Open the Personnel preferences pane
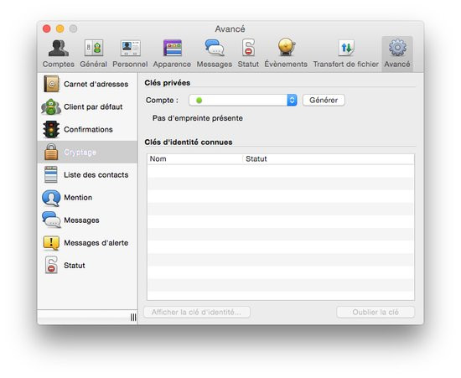This screenshot has height=378, width=461. pos(130,54)
